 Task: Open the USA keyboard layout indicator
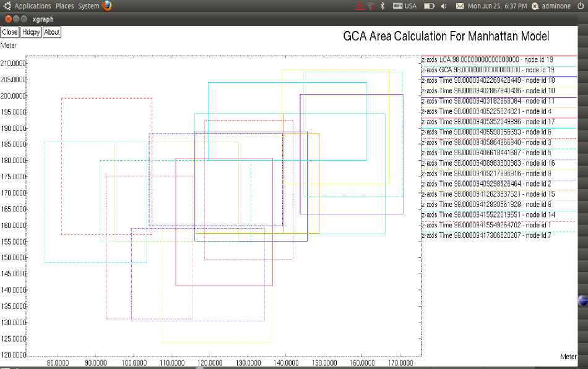405,6
